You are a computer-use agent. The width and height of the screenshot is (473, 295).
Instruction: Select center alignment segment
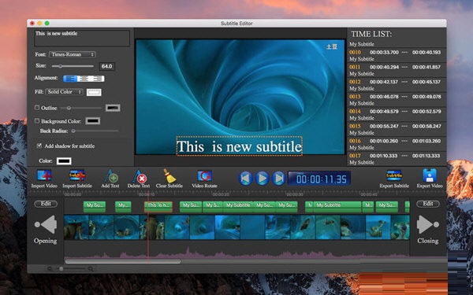click(x=84, y=79)
